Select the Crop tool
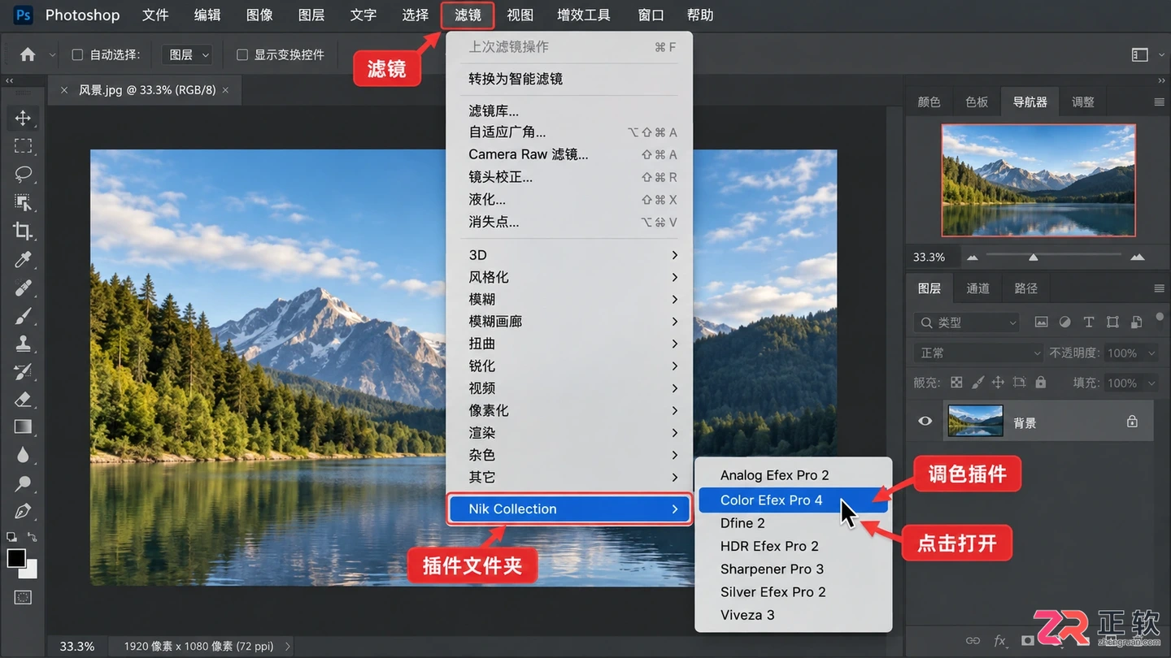Image resolution: width=1171 pixels, height=658 pixels. (23, 231)
